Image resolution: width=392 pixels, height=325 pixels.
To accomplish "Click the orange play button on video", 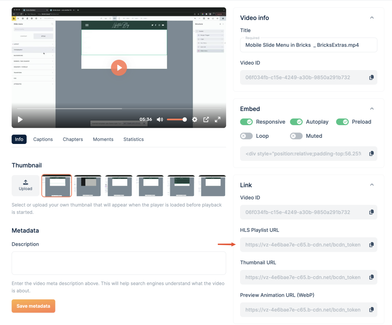I will point(119,68).
